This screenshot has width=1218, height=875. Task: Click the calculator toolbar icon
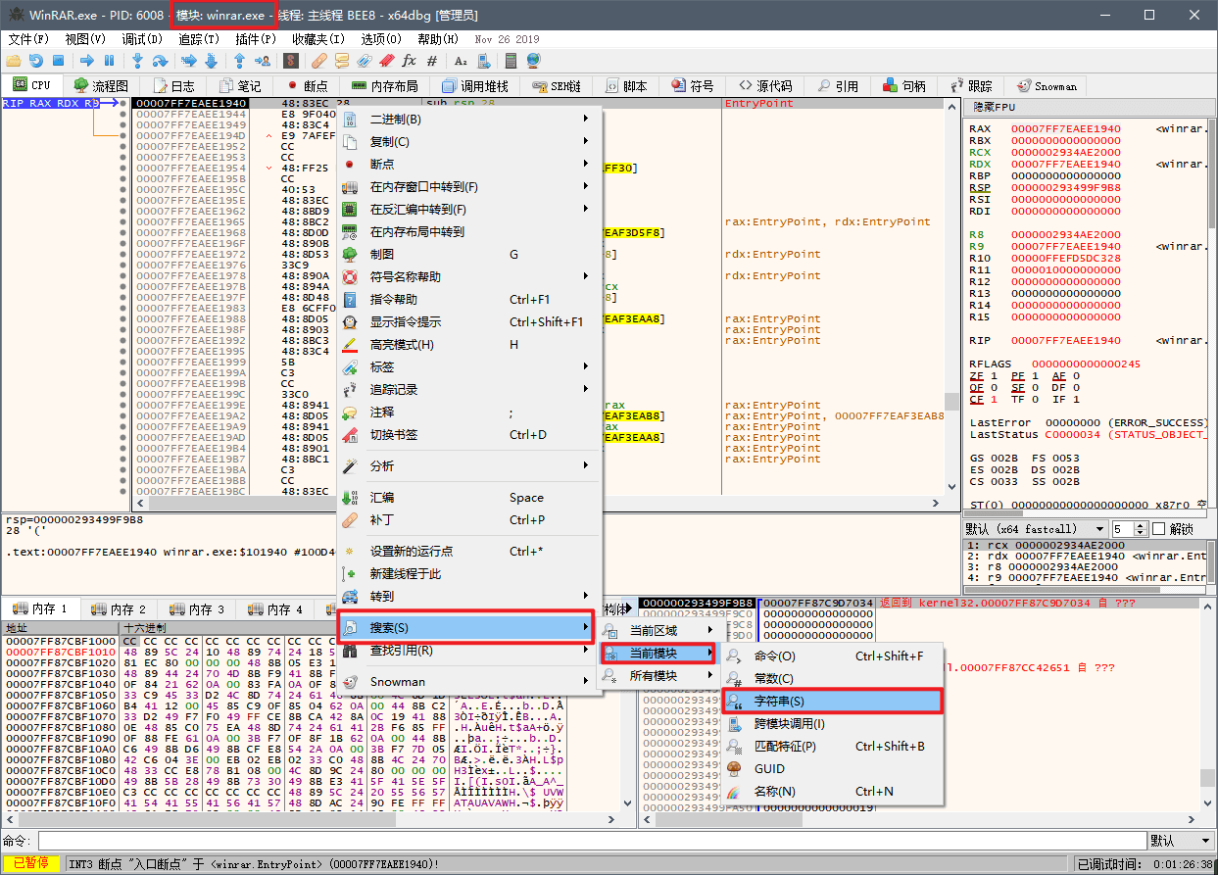[x=511, y=60]
